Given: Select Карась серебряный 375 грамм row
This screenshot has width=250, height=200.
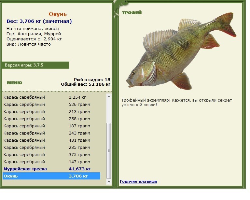Looking at the screenshot, I should pos(51,155).
